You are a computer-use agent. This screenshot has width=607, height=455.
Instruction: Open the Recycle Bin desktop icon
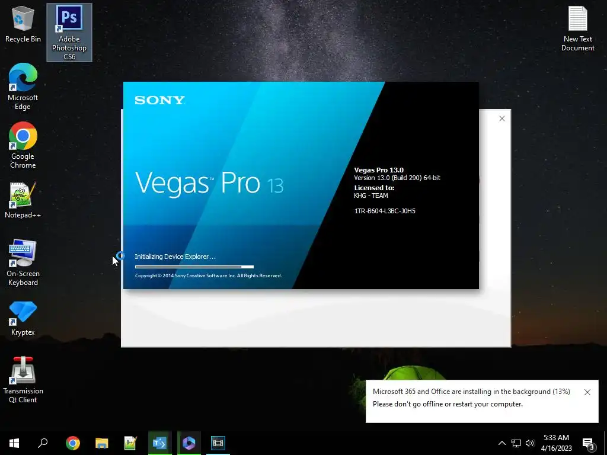click(x=23, y=24)
